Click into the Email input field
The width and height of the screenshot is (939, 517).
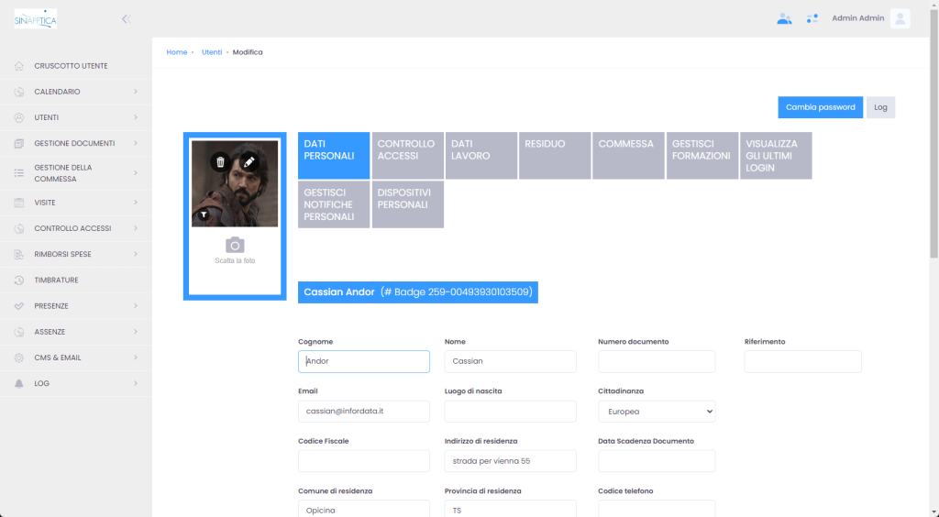click(364, 412)
